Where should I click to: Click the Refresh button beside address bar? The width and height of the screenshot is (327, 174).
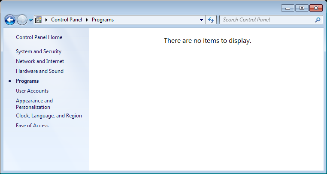pos(211,20)
